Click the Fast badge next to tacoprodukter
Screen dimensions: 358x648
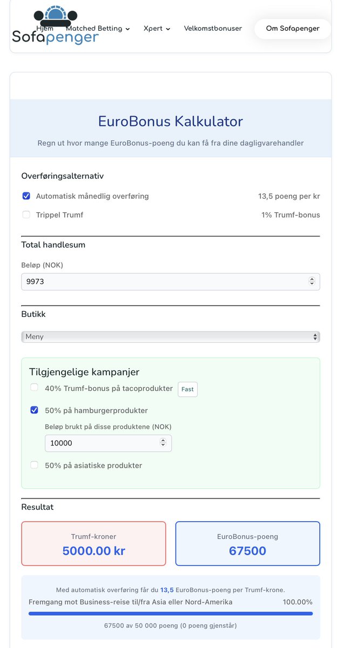(187, 389)
